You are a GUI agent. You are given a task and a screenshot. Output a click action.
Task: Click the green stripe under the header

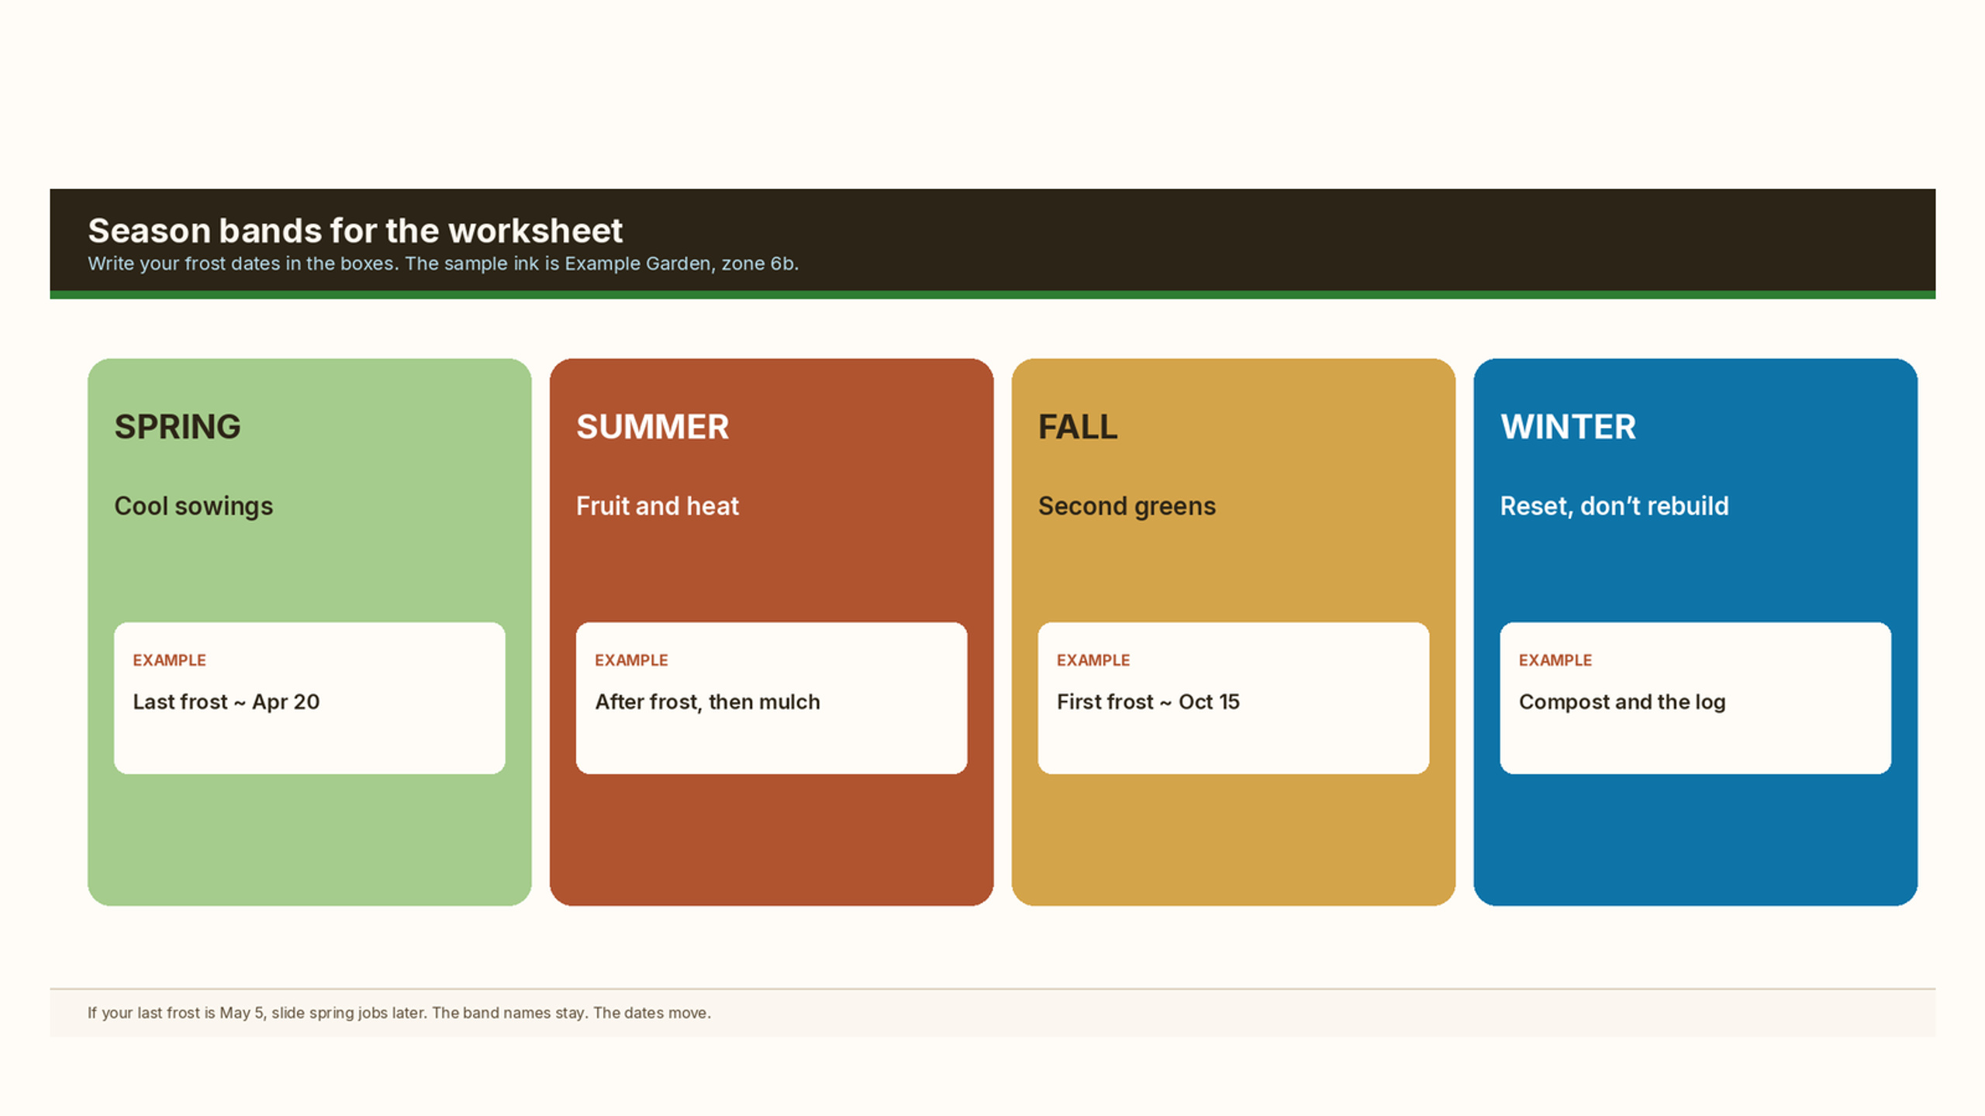(992, 295)
